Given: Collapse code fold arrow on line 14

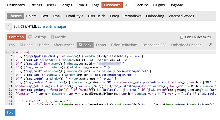Looking at the screenshot, I should click(13, 101).
